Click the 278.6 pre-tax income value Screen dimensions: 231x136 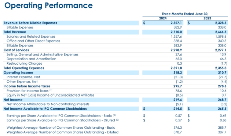point(222,86)
